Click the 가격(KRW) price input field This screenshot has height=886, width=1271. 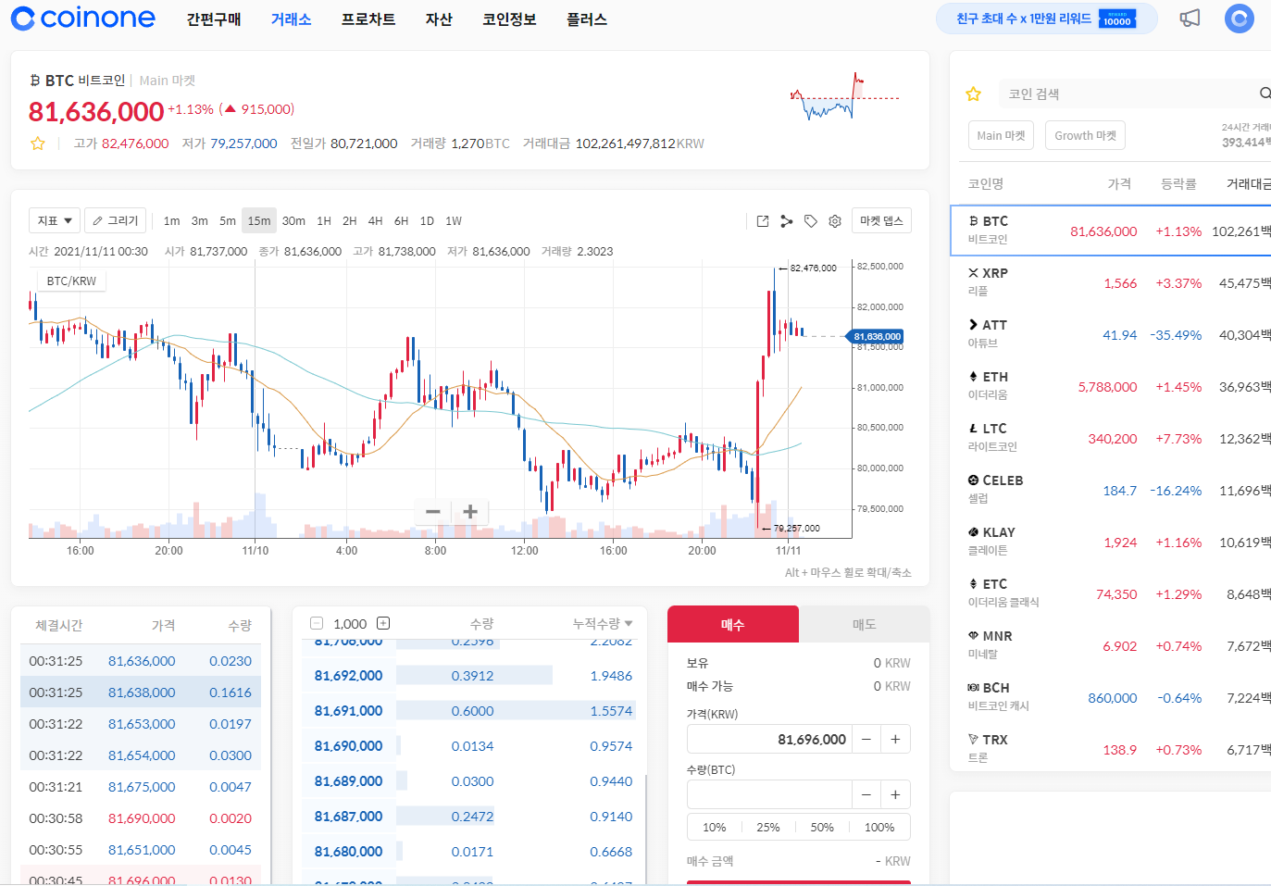(x=769, y=739)
